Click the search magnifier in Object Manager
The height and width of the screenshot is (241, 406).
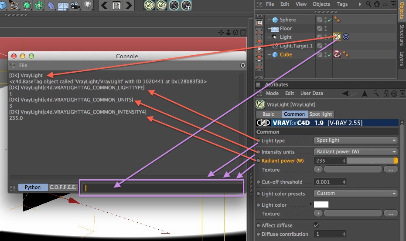pyautogui.click(x=368, y=4)
